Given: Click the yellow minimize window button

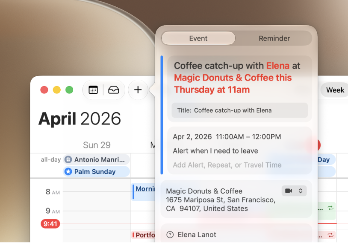Looking at the screenshot, I should [x=57, y=90].
